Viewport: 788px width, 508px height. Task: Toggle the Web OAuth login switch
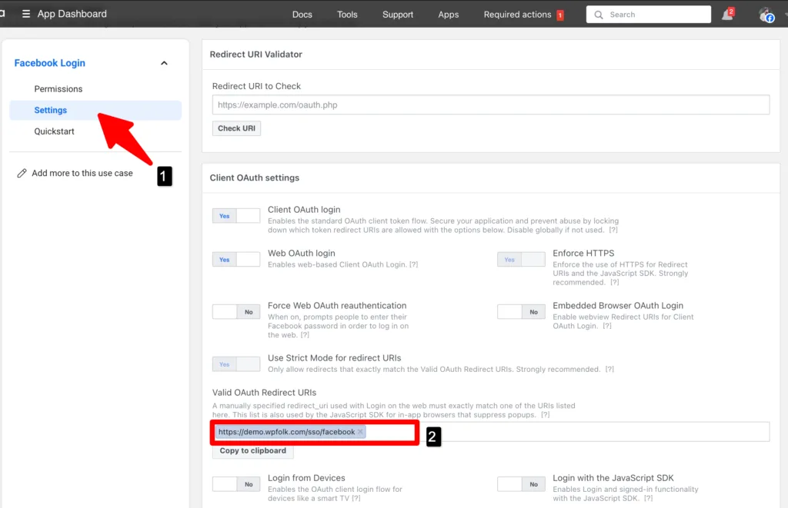coord(236,260)
